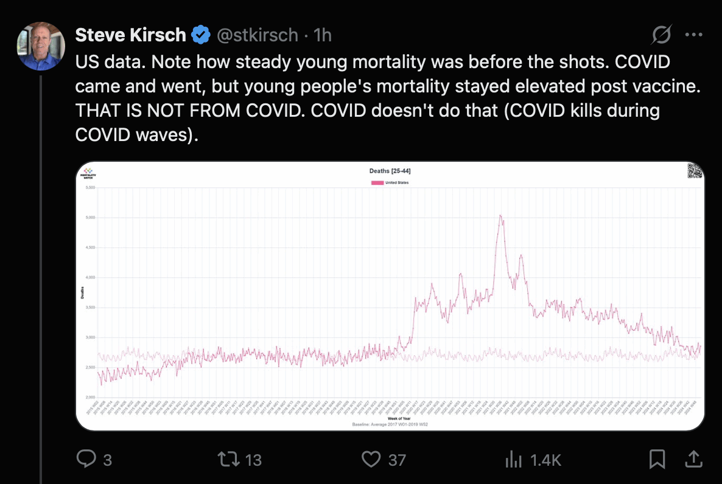
Task: Open the share post menu
Action: click(x=693, y=459)
